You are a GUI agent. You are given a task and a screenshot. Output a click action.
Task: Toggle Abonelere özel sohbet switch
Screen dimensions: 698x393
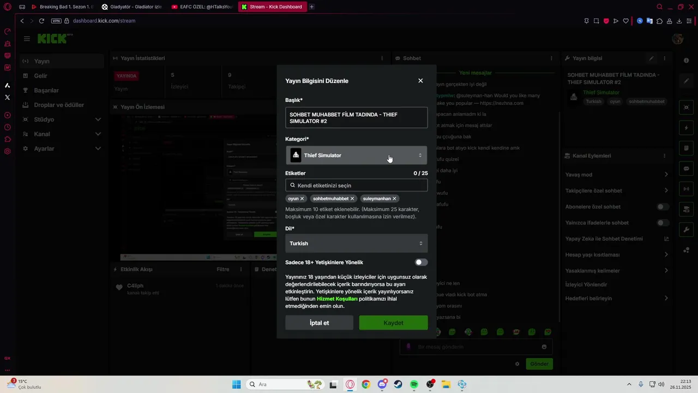click(663, 207)
